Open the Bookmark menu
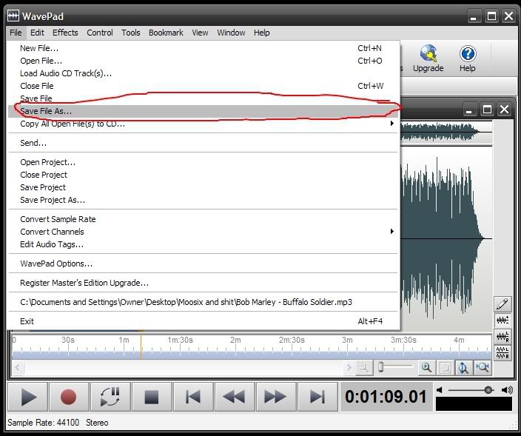Viewport: 521px width, 436px height. click(x=166, y=33)
